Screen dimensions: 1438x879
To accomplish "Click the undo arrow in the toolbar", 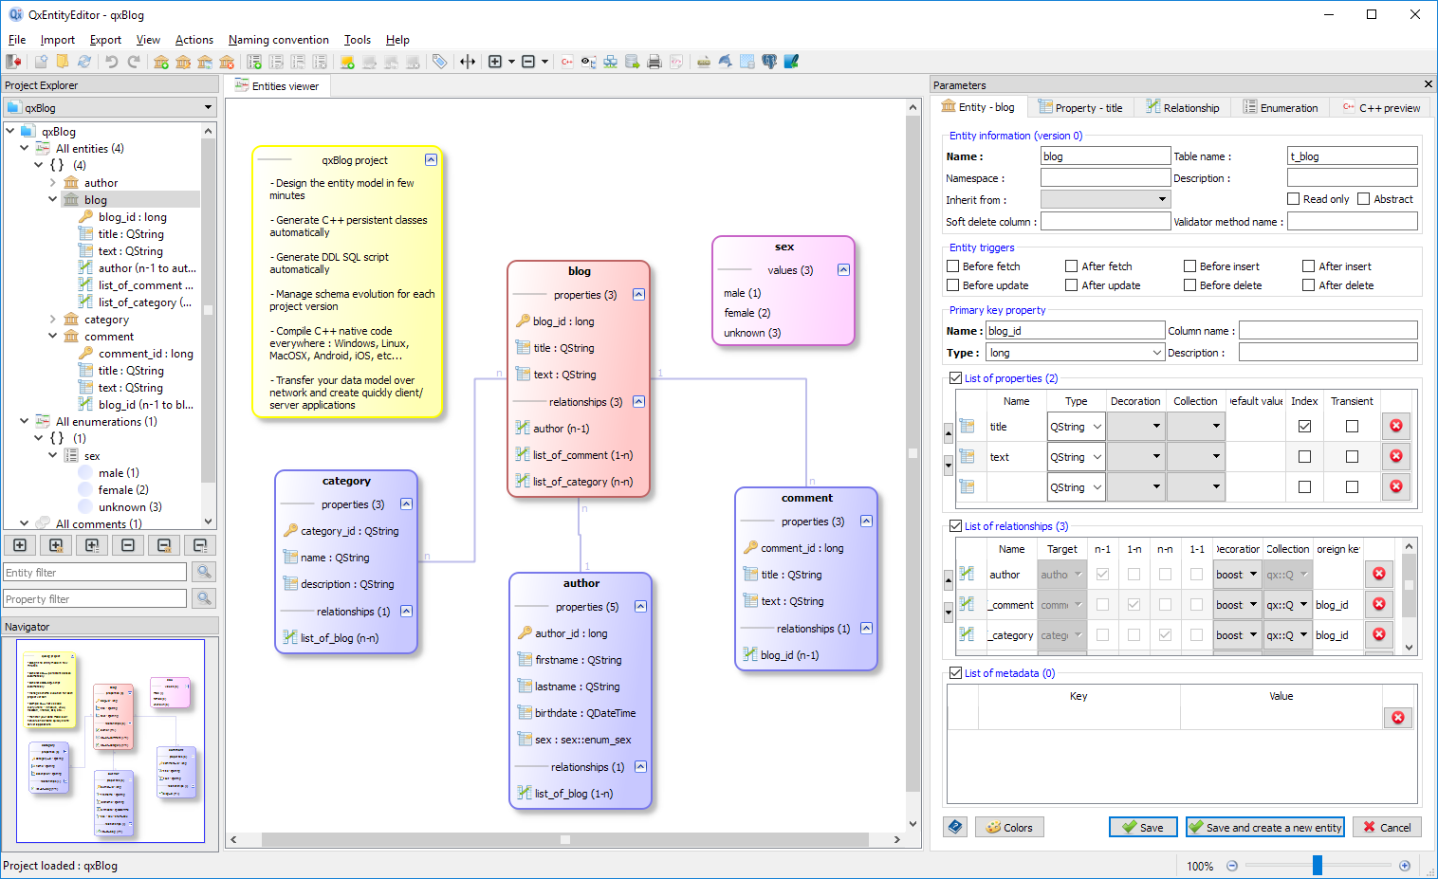I will 111,62.
